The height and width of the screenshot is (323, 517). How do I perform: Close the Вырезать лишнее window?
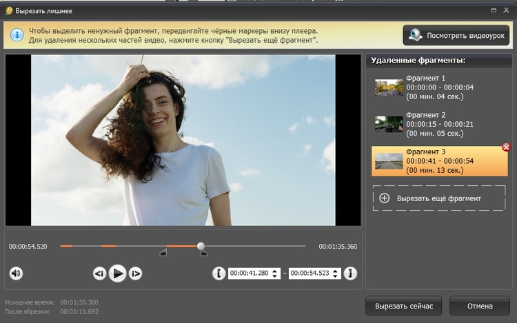pyautogui.click(x=507, y=10)
